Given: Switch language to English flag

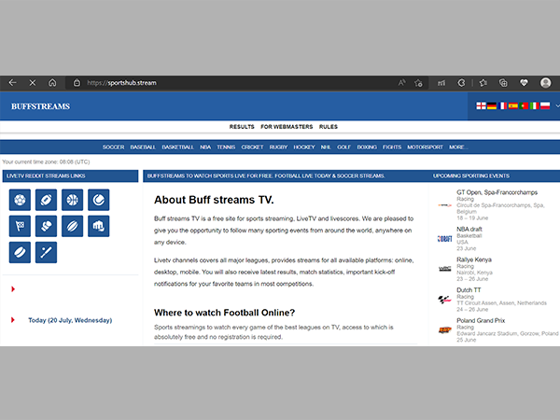Looking at the screenshot, I should (x=481, y=105).
